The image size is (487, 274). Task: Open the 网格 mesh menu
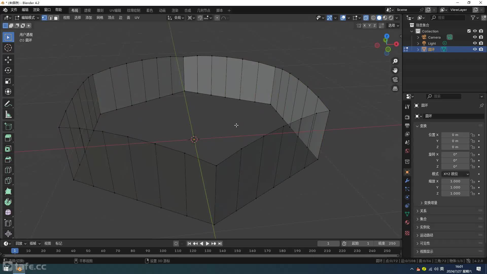click(100, 18)
